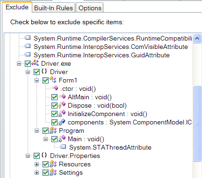Click the InitializeComponent private method icon
The width and height of the screenshot is (202, 178).
click(62, 113)
